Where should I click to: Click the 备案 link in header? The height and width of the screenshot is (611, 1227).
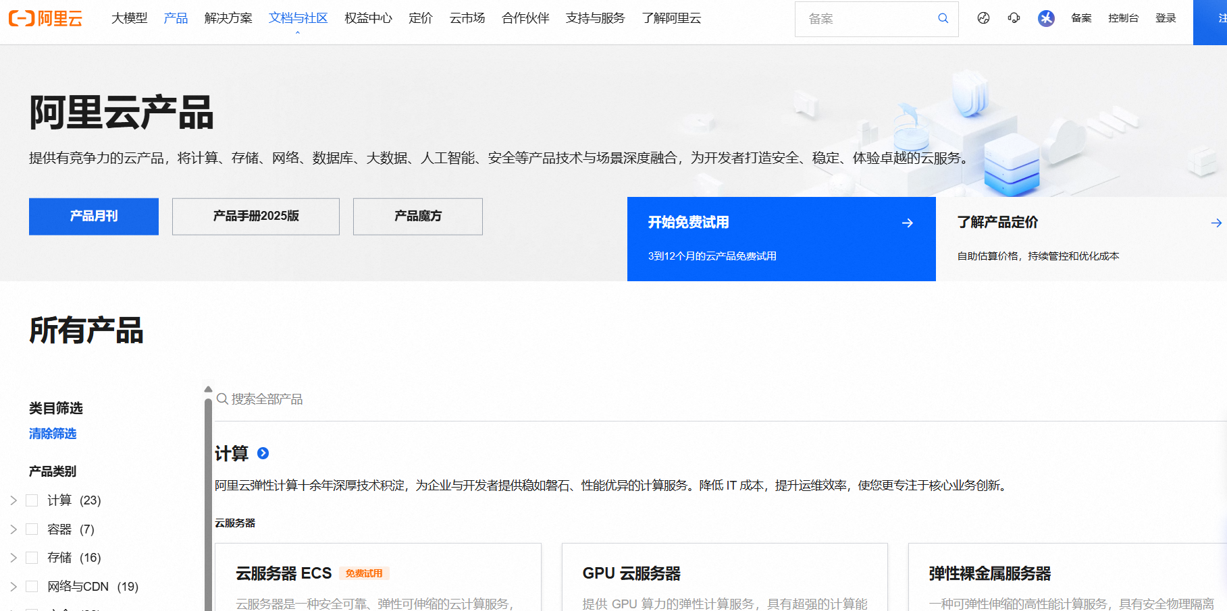coord(1081,18)
